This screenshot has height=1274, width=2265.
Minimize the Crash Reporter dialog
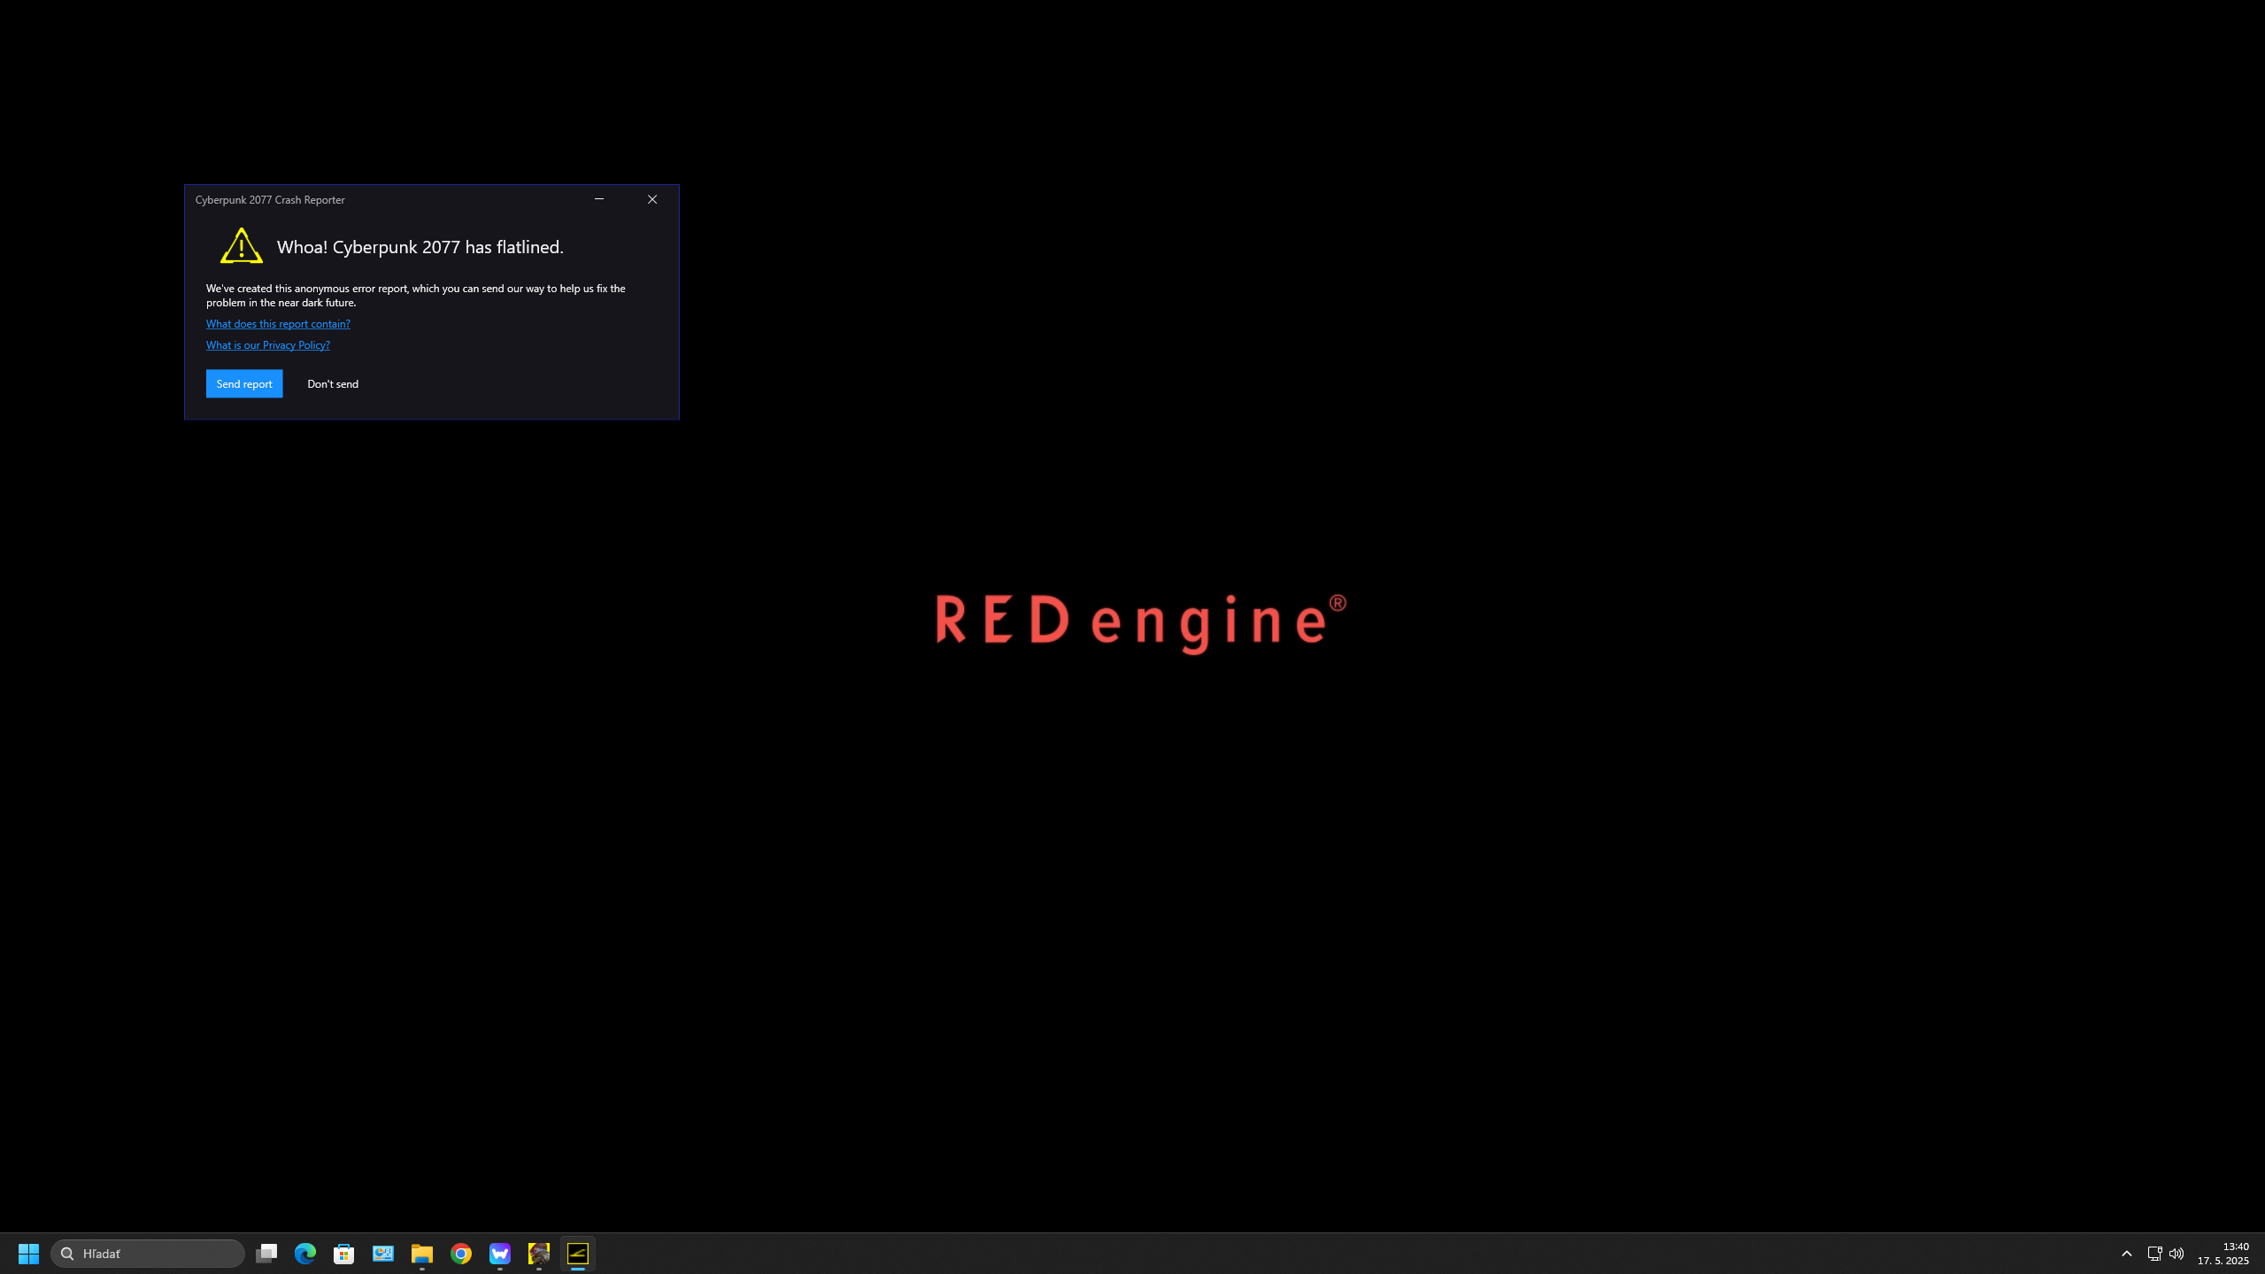[599, 199]
